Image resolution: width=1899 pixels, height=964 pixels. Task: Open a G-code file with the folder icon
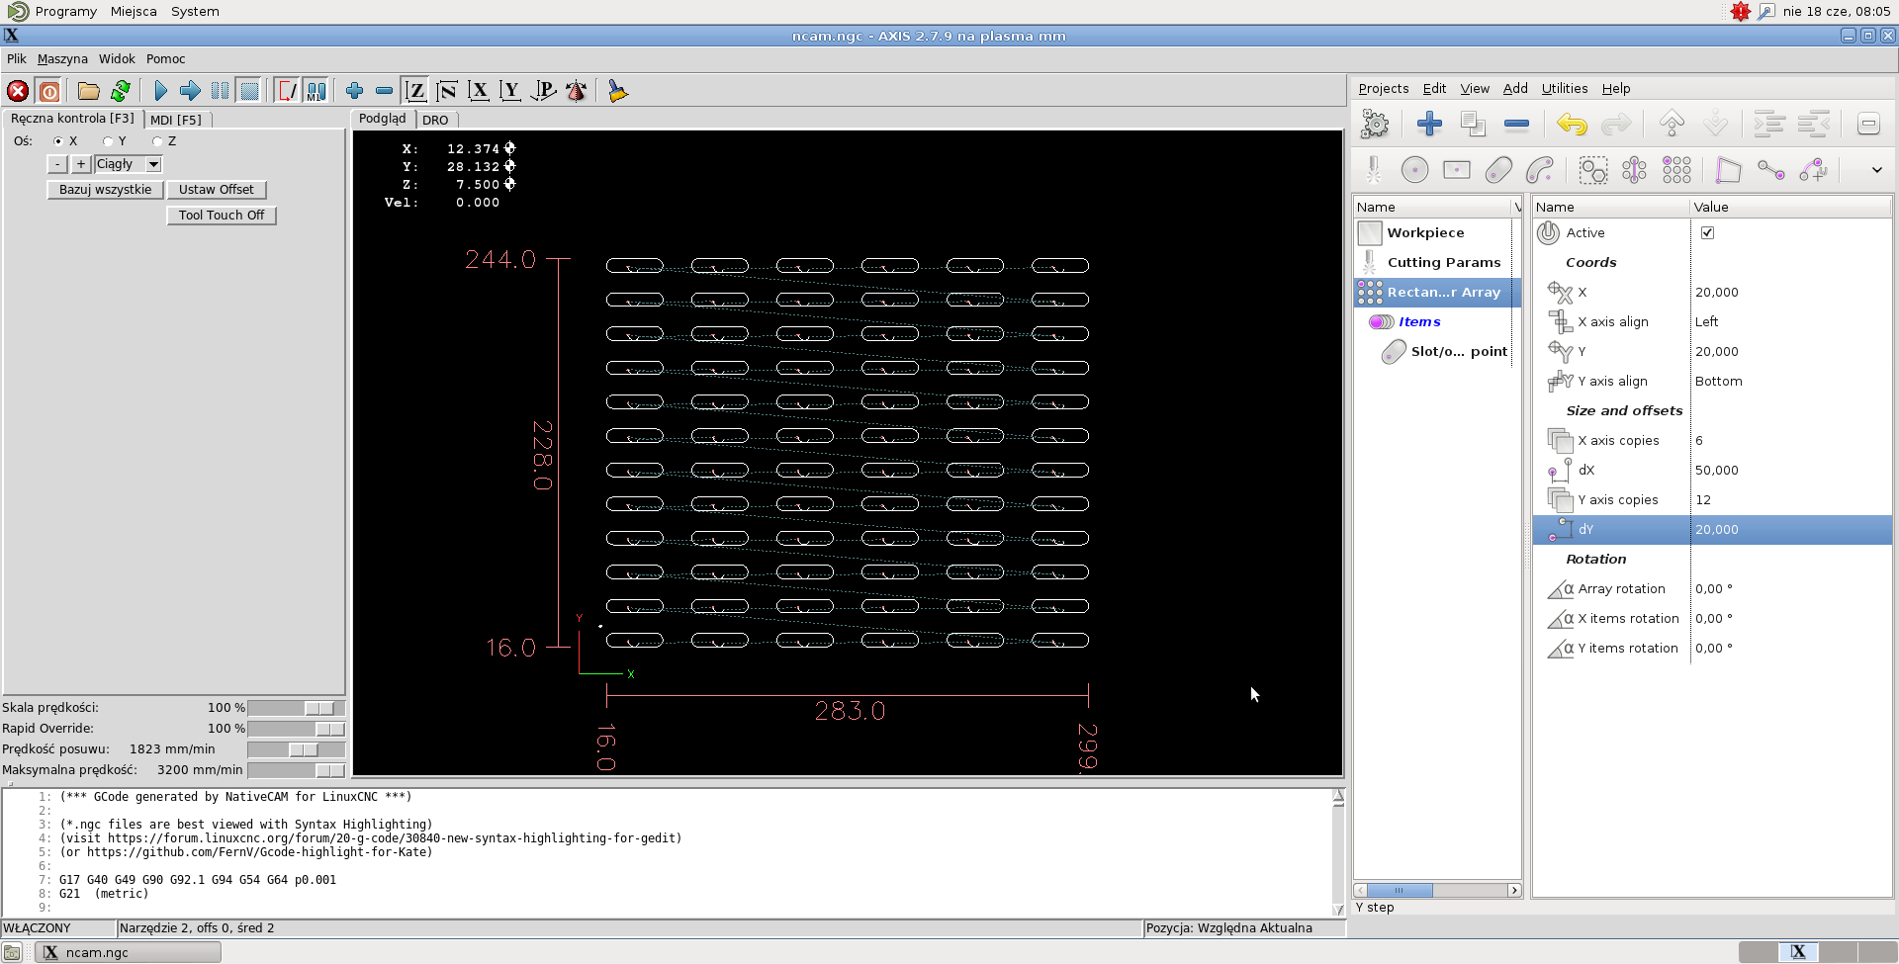click(x=88, y=91)
